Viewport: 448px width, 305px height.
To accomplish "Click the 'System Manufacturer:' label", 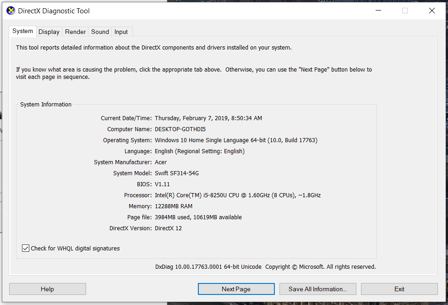I will coord(123,162).
